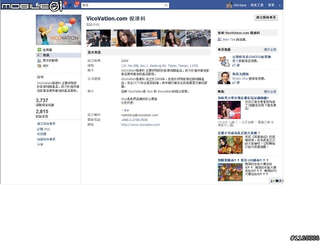Screen dimensions: 323x242
Task: Click VicoVation.com page title heading
Action: [x=116, y=19]
